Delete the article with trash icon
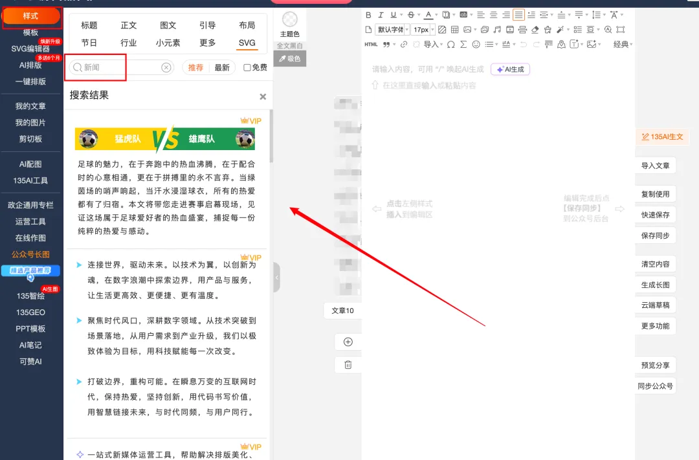The image size is (699, 460). (348, 365)
